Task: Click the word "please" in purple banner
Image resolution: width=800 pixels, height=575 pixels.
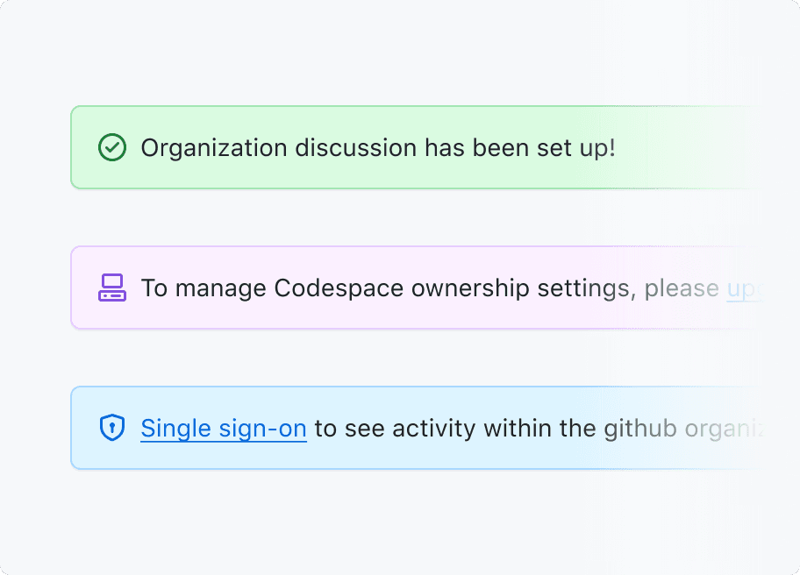Action: point(682,288)
